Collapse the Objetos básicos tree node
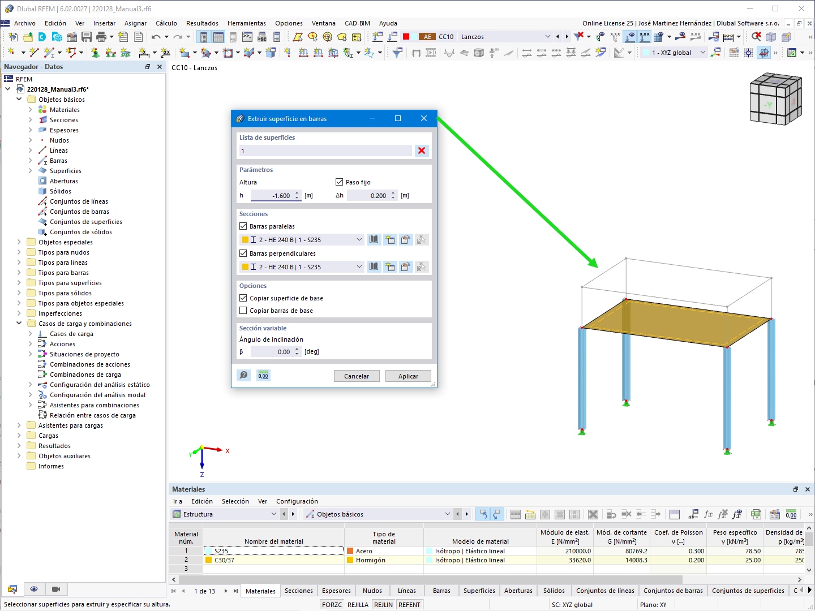815x611 pixels. (x=19, y=100)
